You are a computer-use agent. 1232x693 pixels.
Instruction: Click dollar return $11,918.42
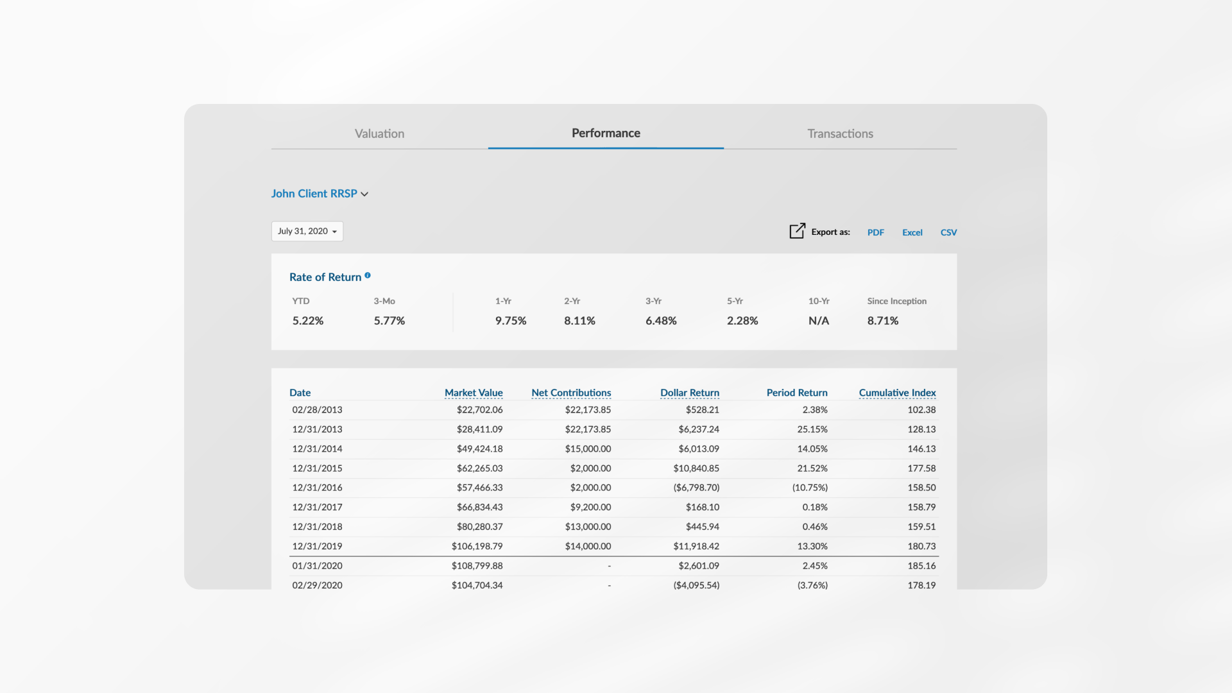coord(696,546)
